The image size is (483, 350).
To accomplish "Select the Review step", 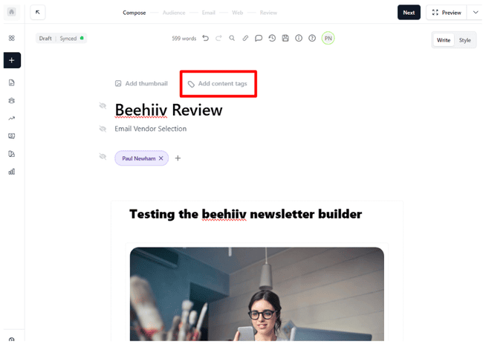I will (x=268, y=13).
